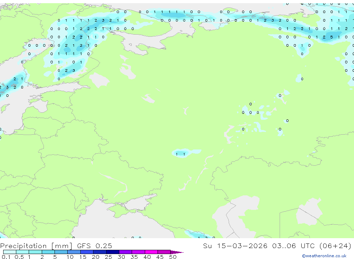Click the 5–10 mm legend color swatch
This screenshot has height=259, width=354.
pos(61,252)
